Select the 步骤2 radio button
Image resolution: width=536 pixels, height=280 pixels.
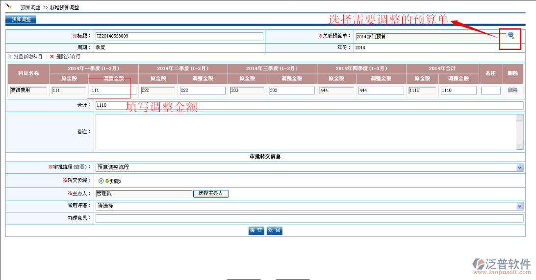tap(101, 181)
